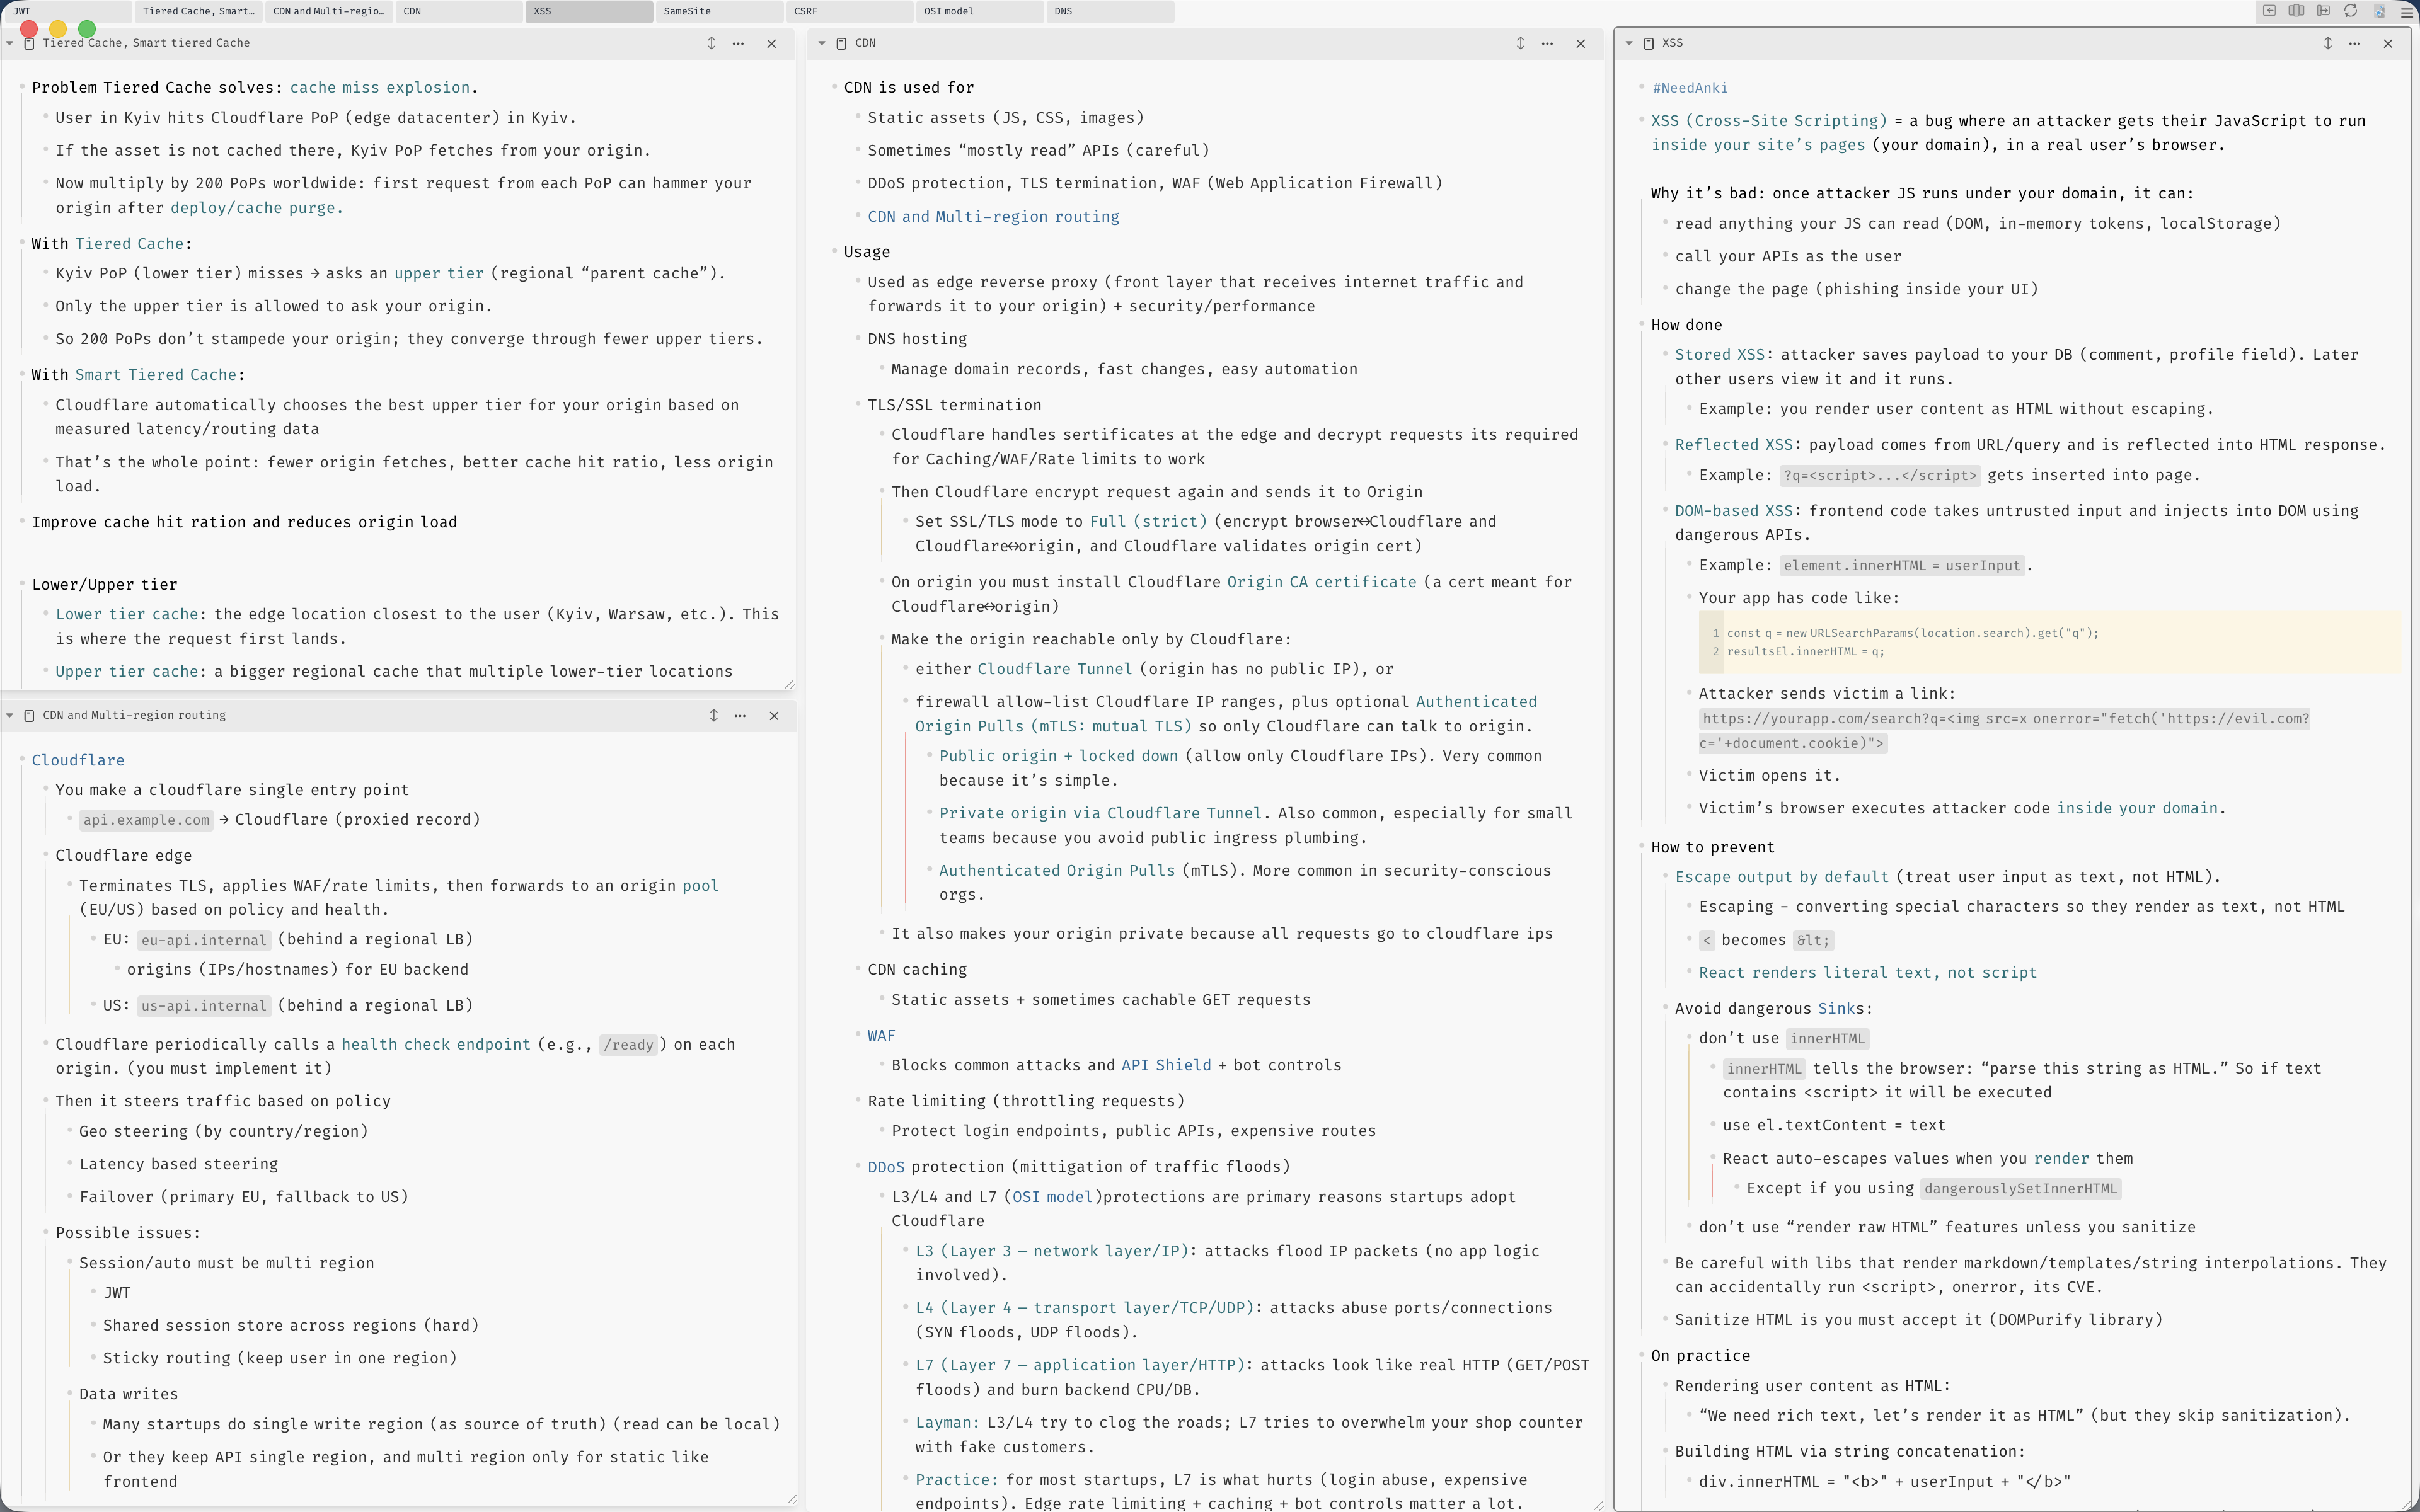
Task: Open ellipsis menu of CDN and Multi-region routing pane
Action: 741,716
